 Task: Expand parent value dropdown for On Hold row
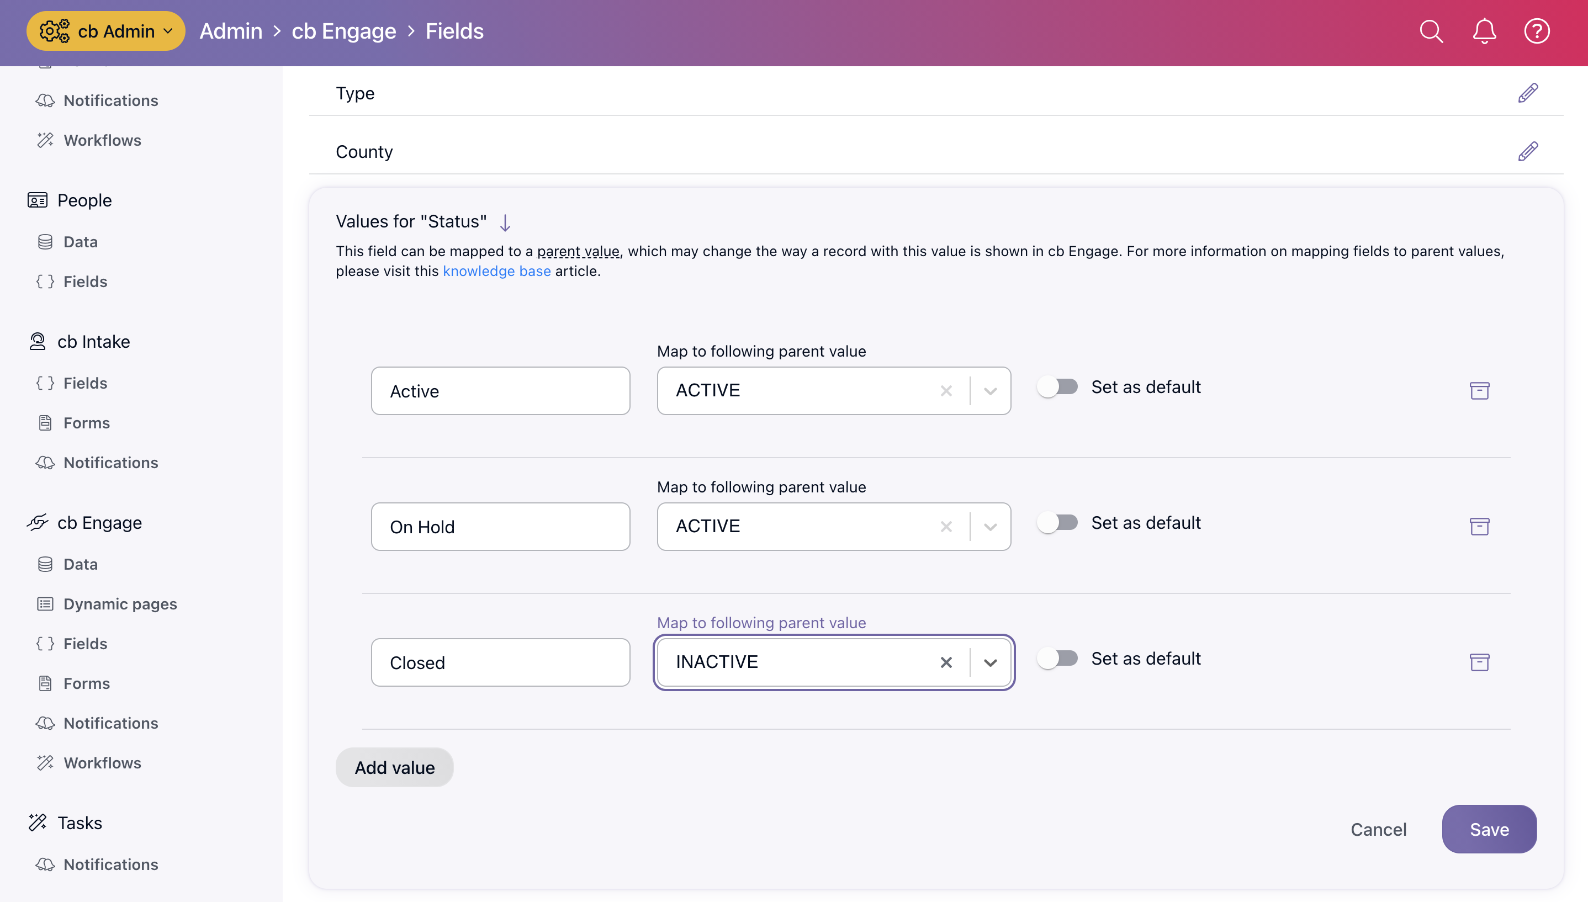(x=990, y=527)
